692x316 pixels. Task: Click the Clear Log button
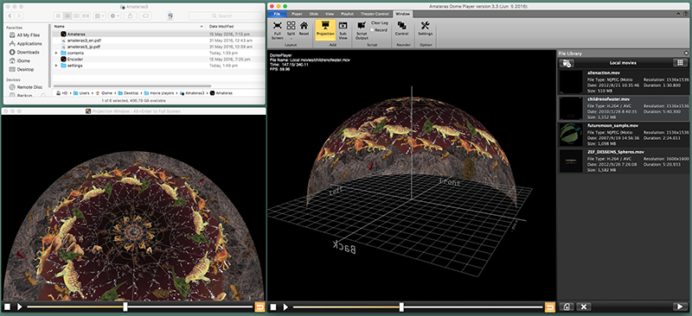point(380,22)
